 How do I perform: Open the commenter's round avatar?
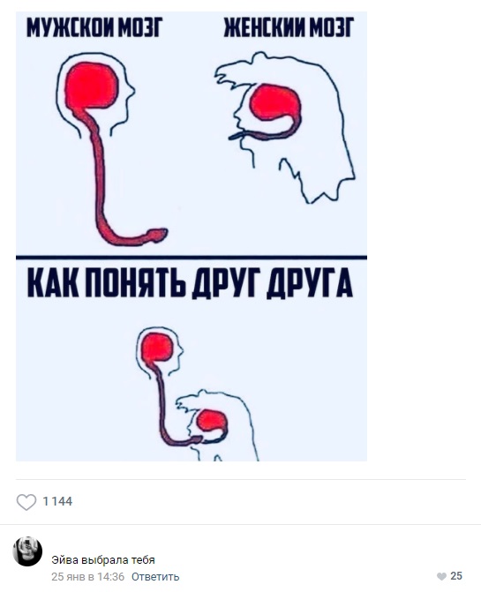(x=27, y=551)
